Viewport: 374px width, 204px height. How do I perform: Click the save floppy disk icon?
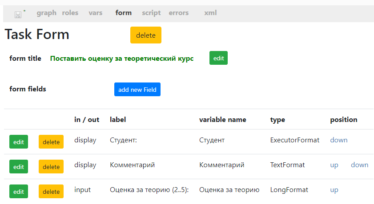18,15
